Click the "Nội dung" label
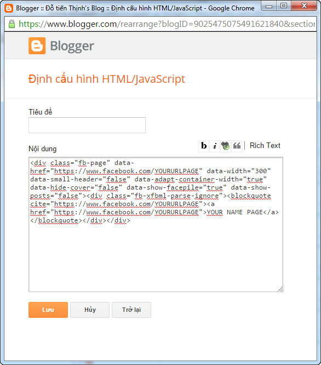 click(x=43, y=149)
